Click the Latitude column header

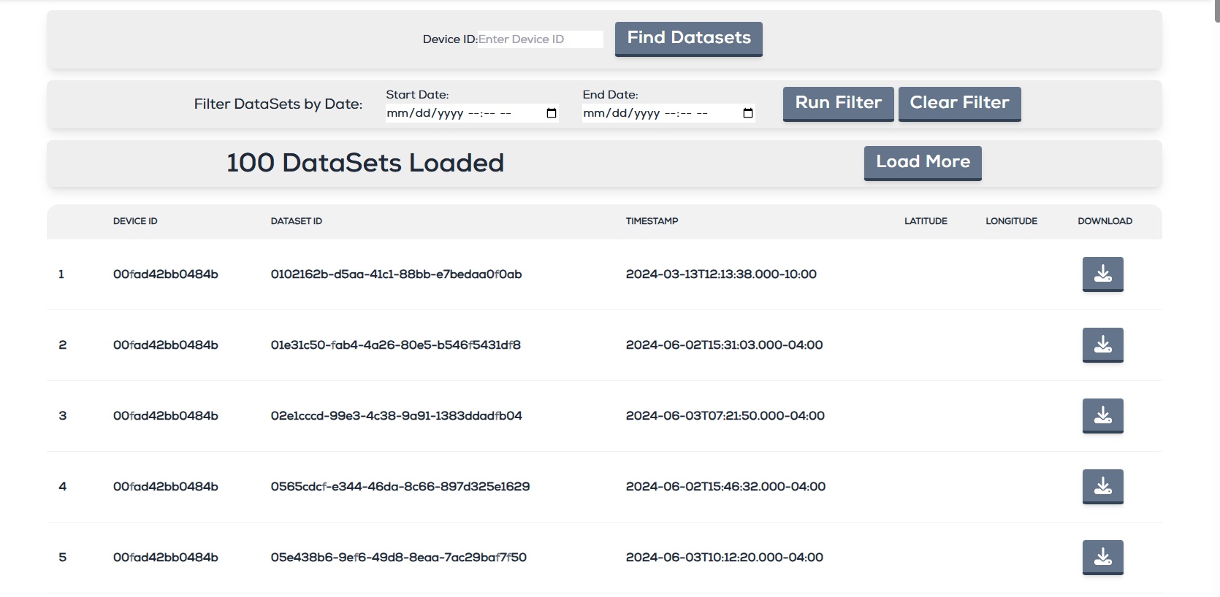(x=926, y=221)
